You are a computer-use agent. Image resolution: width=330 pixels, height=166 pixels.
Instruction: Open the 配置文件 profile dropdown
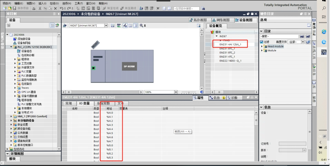pos(303,42)
